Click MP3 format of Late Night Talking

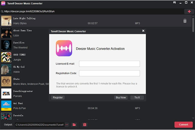(x=137, y=23)
